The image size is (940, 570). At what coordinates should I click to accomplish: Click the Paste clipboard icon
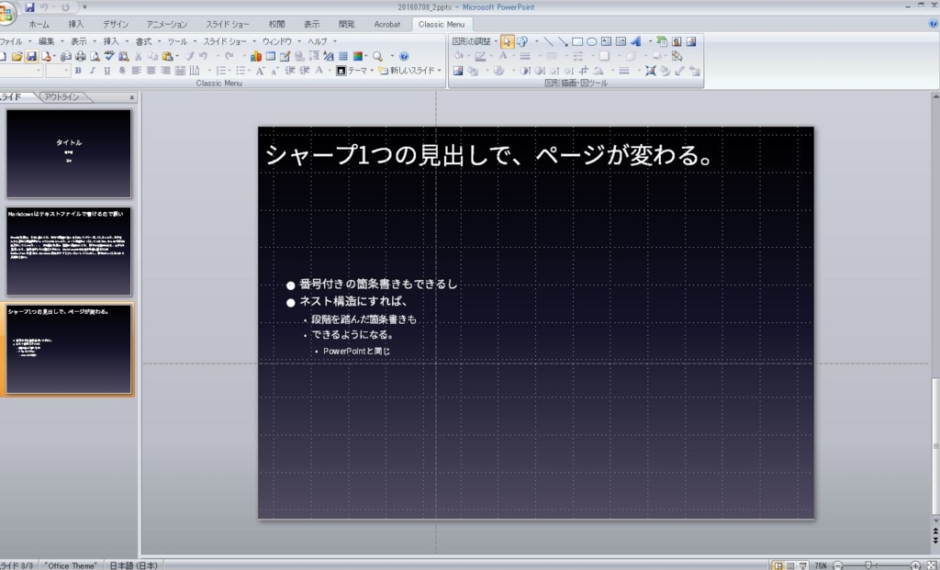pos(167,56)
